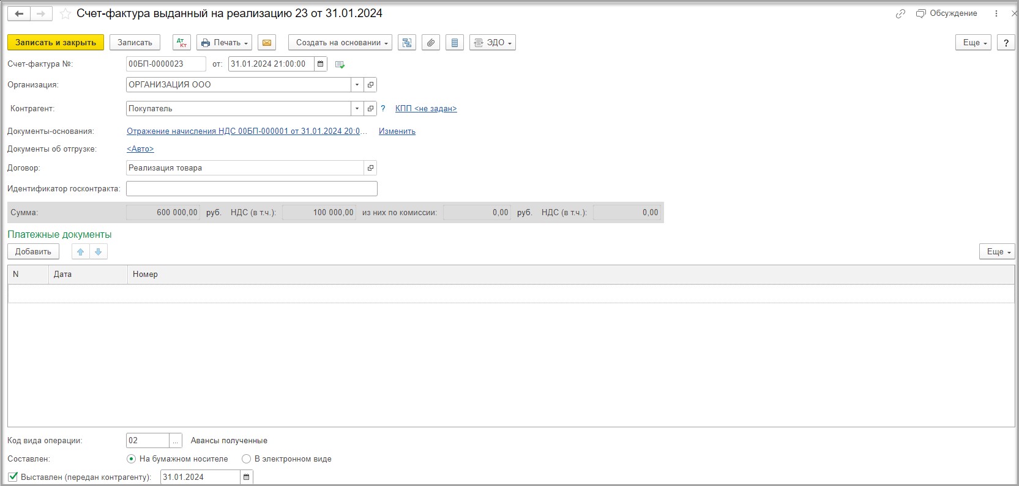
Task: Click the invoice date field
Action: click(271, 64)
